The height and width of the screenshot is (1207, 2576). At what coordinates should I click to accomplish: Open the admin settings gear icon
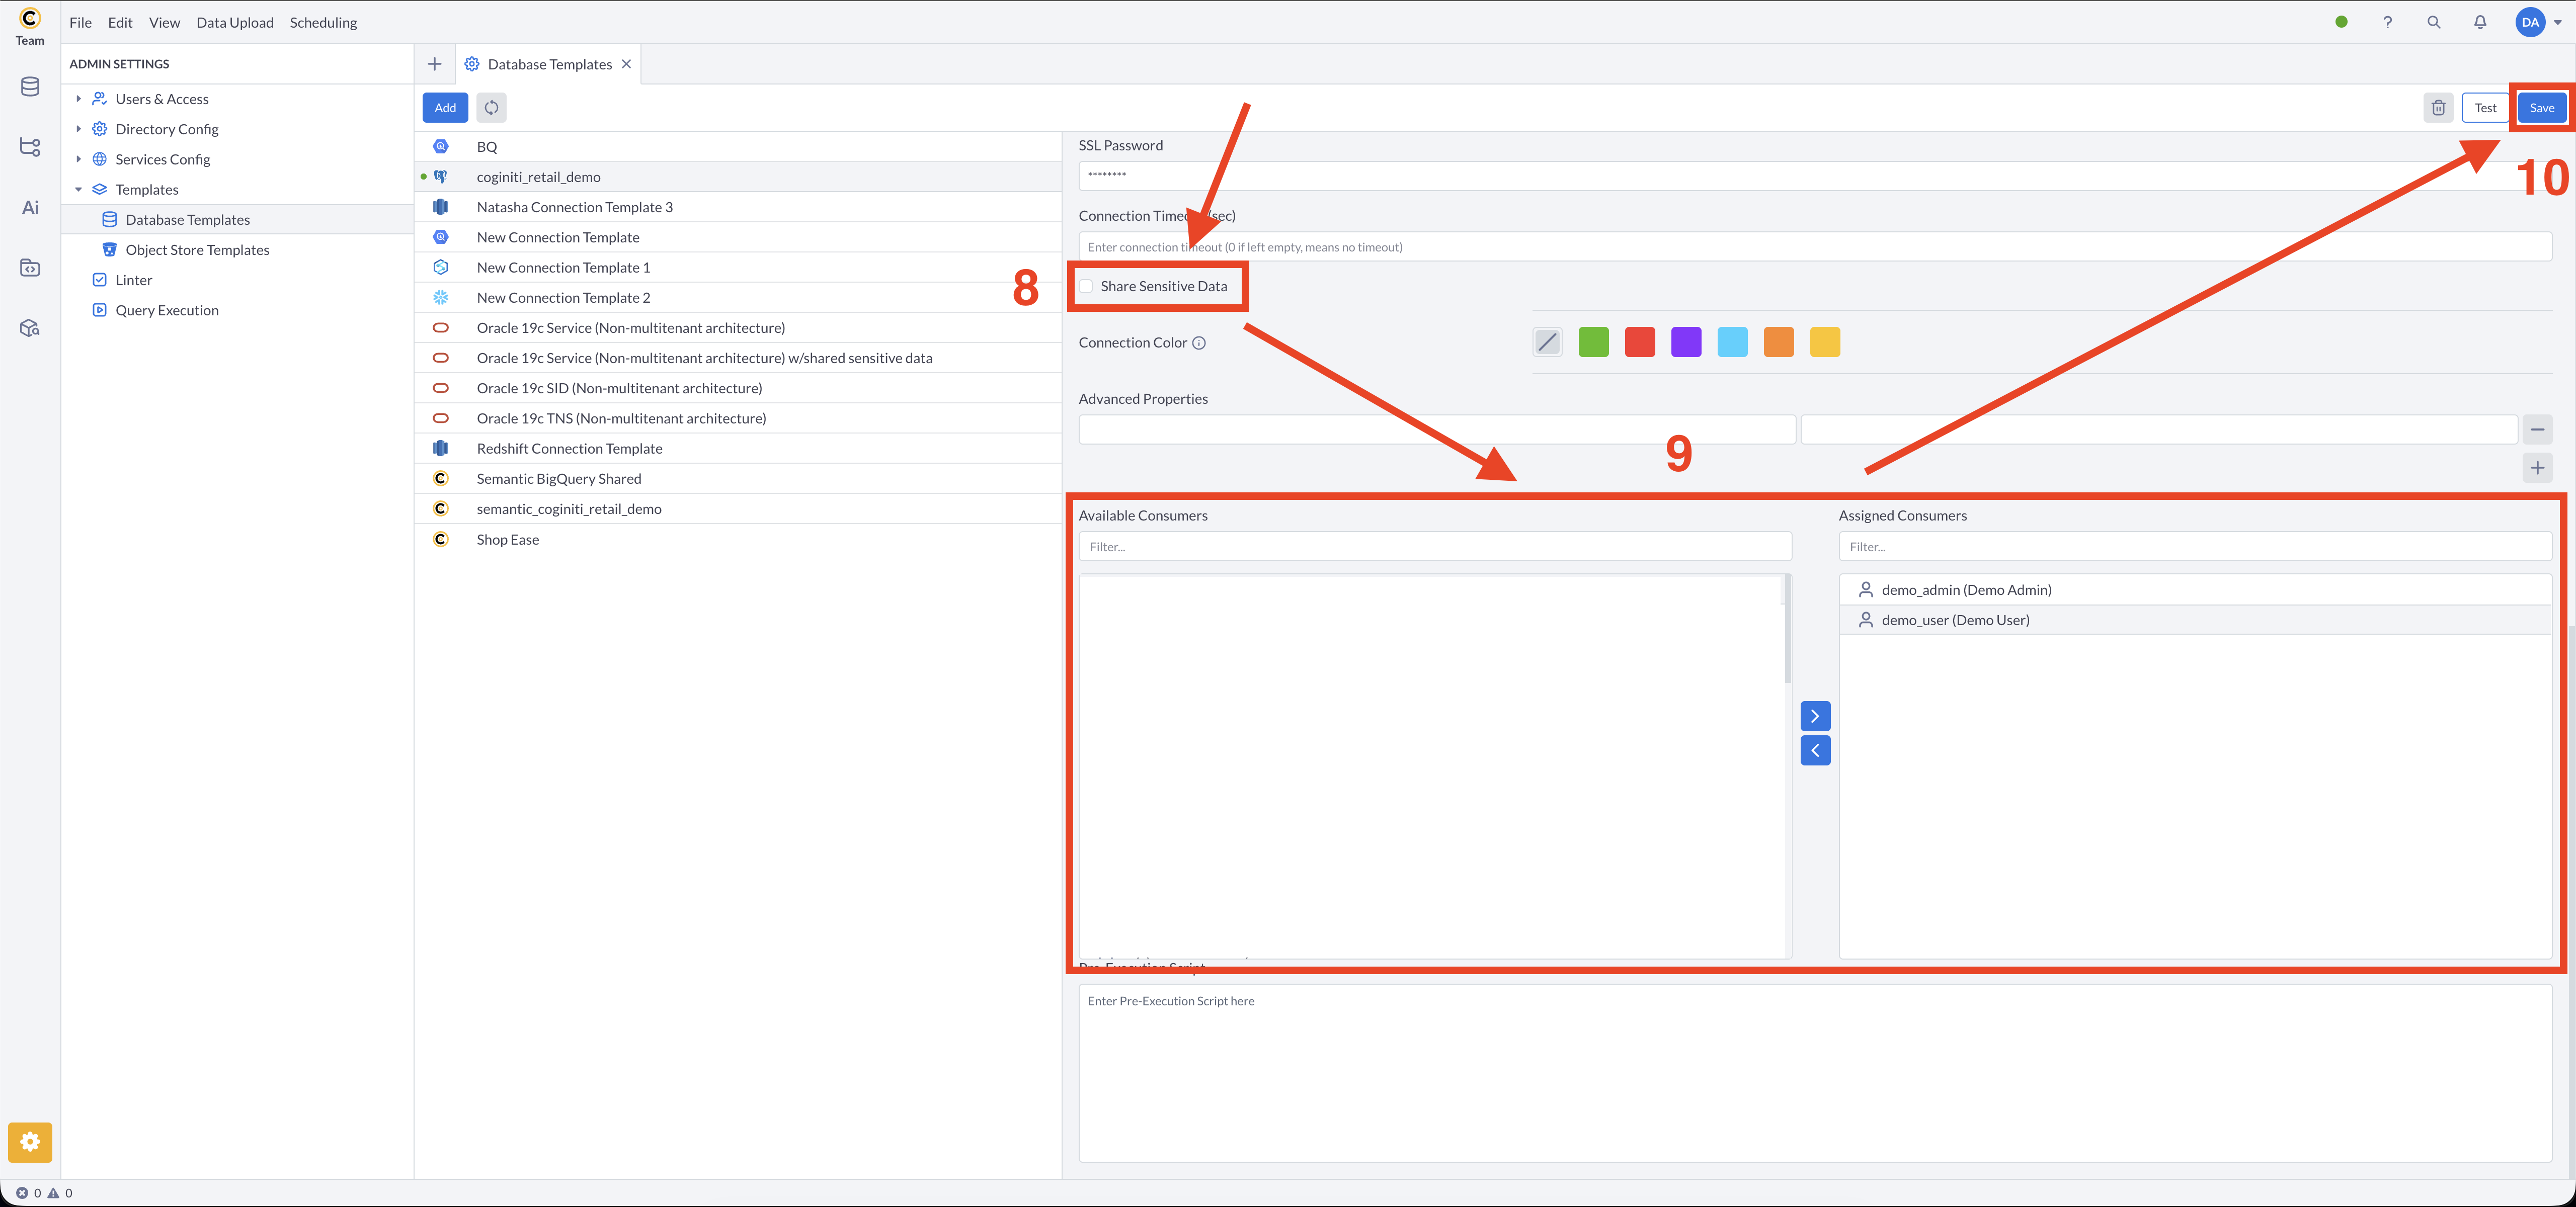[30, 1142]
